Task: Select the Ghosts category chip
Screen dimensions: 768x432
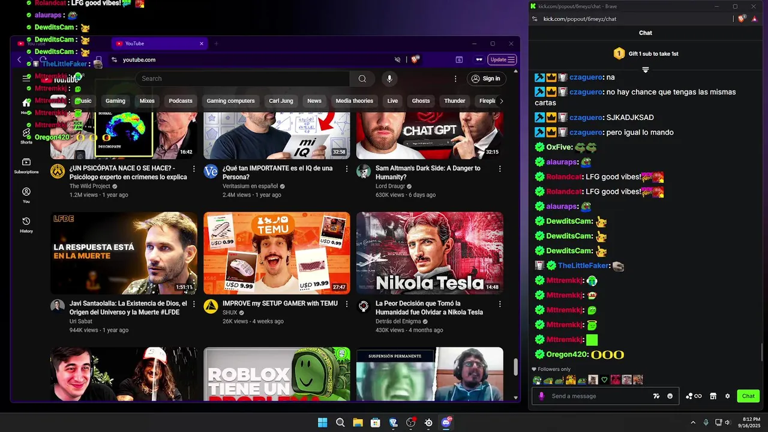Action: click(x=421, y=101)
